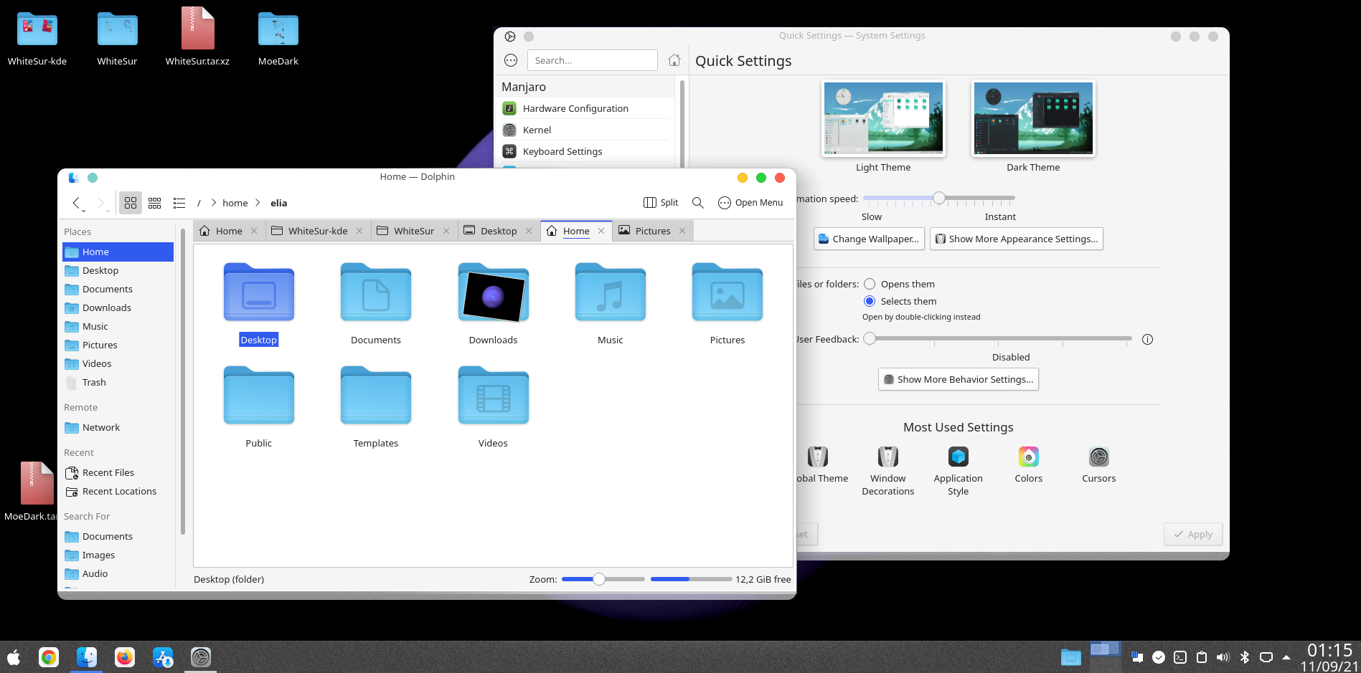Launch Firefox from the dock
Screen dimensions: 1361x673
(x=125, y=657)
